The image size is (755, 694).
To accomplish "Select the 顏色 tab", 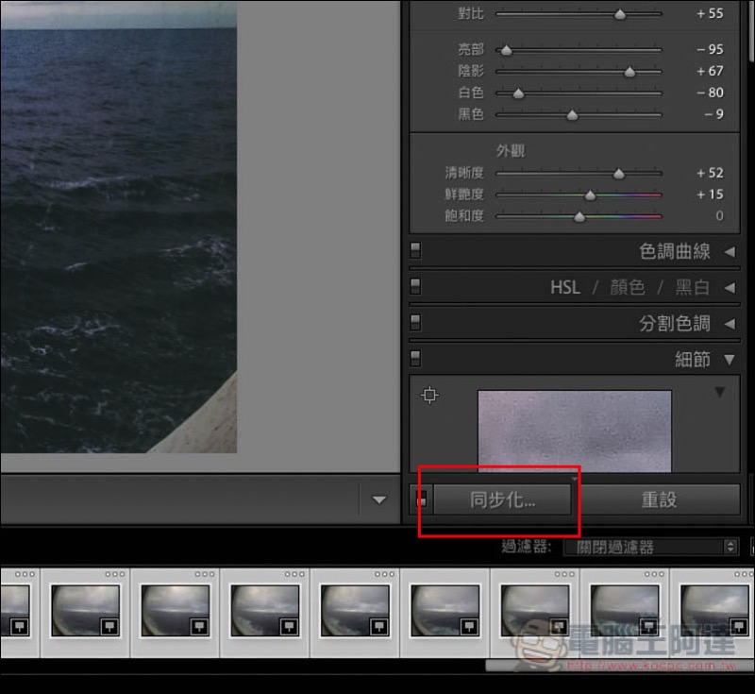I will tap(628, 288).
